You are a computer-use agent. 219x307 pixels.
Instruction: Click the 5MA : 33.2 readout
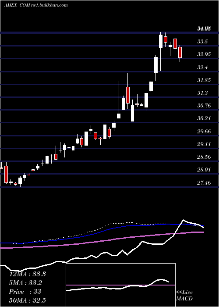[x=25, y=283]
